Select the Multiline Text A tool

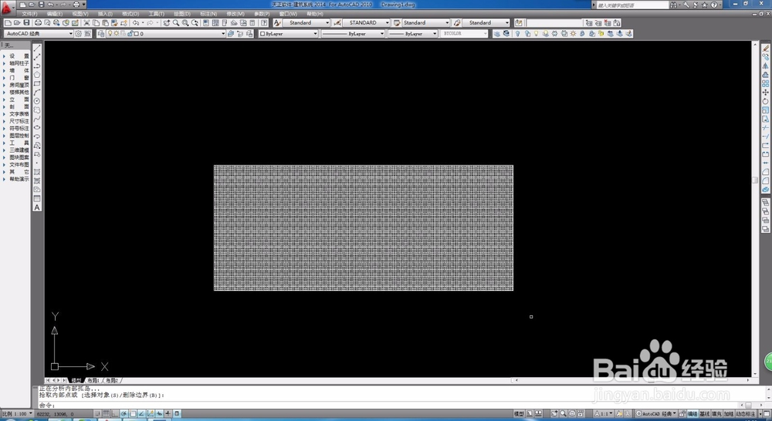(37, 207)
